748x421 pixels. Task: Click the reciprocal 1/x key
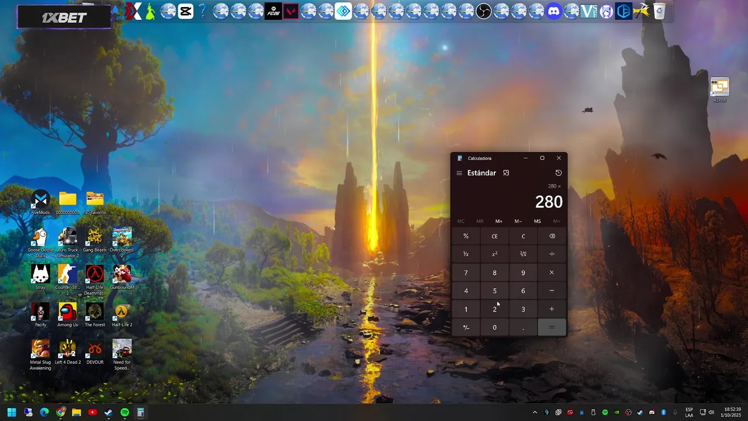[466, 254]
